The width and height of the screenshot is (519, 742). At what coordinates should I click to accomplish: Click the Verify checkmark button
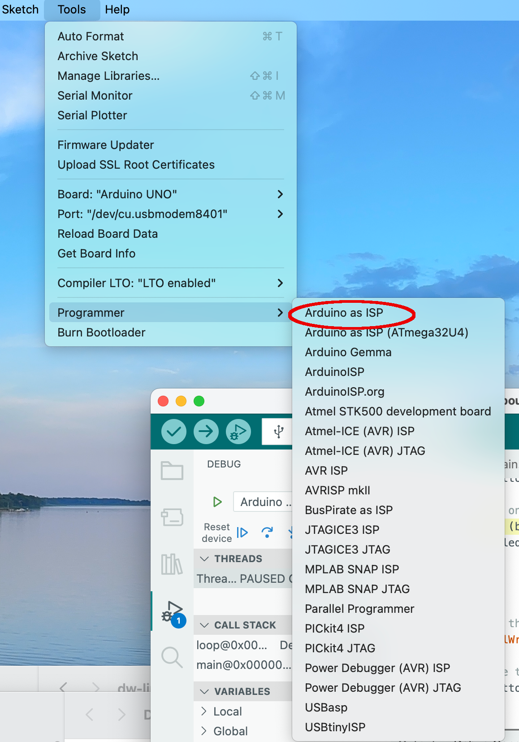click(174, 432)
